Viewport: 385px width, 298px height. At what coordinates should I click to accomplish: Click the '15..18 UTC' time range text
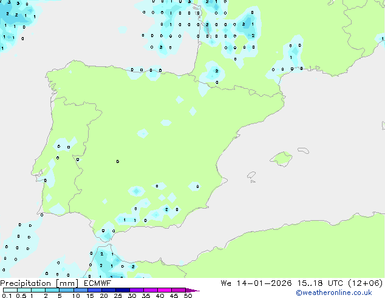[x=319, y=283]
